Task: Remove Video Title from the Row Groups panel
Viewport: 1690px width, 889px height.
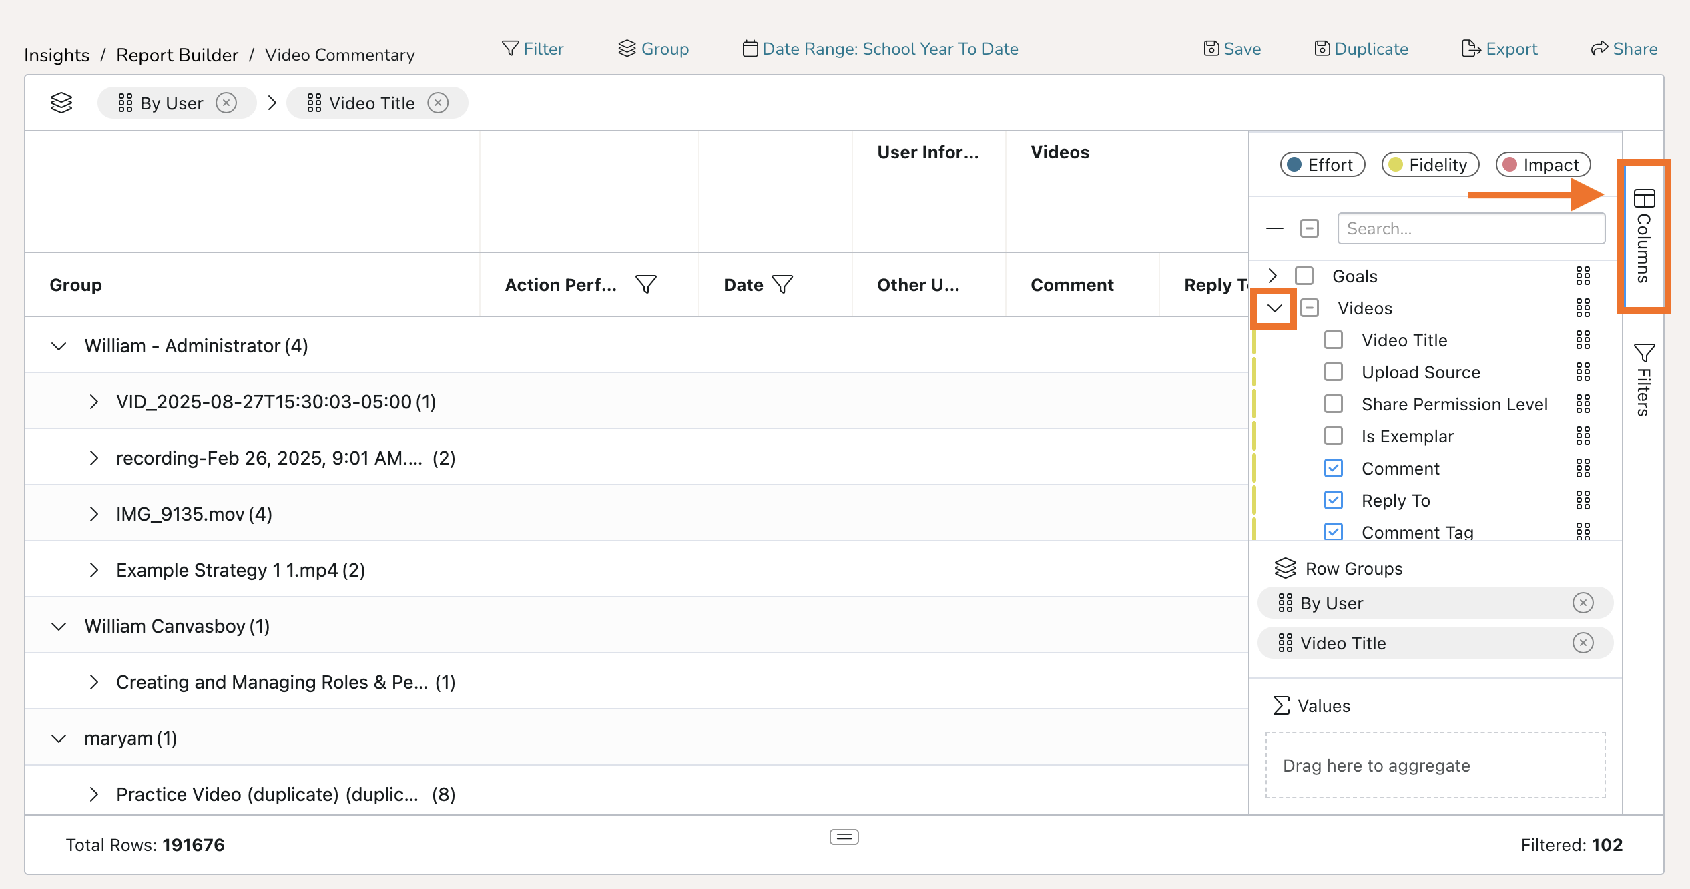Action: coord(1583,643)
